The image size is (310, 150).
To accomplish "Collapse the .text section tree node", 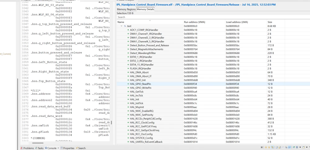I will tap(121, 26).
